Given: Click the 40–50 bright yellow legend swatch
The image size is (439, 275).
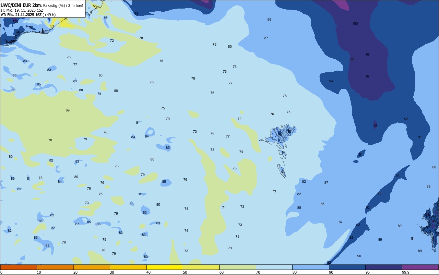Looking at the screenshot, I should (x=165, y=267).
